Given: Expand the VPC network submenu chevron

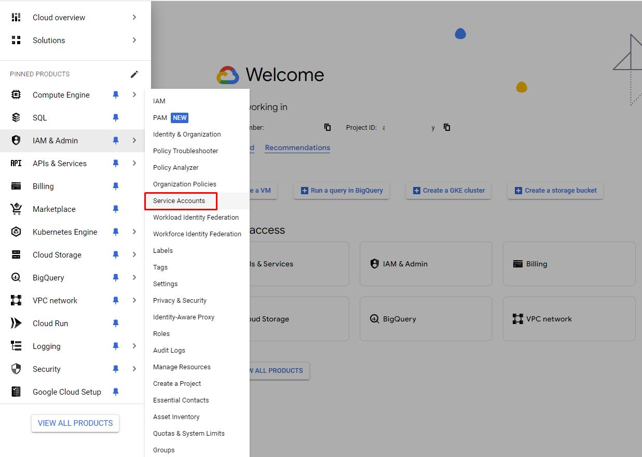Looking at the screenshot, I should [134, 300].
